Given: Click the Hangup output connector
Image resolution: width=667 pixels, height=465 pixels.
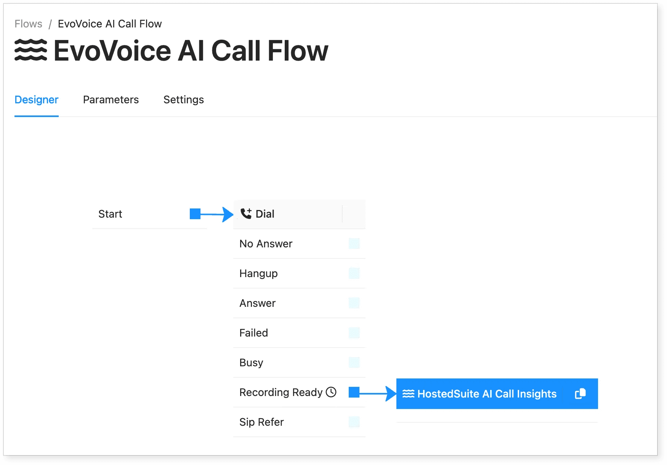Looking at the screenshot, I should click(x=354, y=273).
